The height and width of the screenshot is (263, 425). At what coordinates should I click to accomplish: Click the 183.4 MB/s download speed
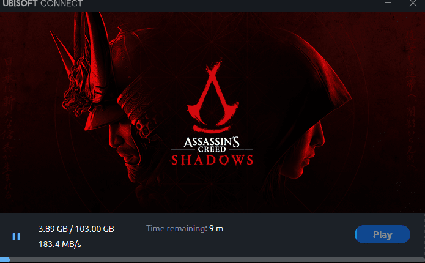click(60, 245)
